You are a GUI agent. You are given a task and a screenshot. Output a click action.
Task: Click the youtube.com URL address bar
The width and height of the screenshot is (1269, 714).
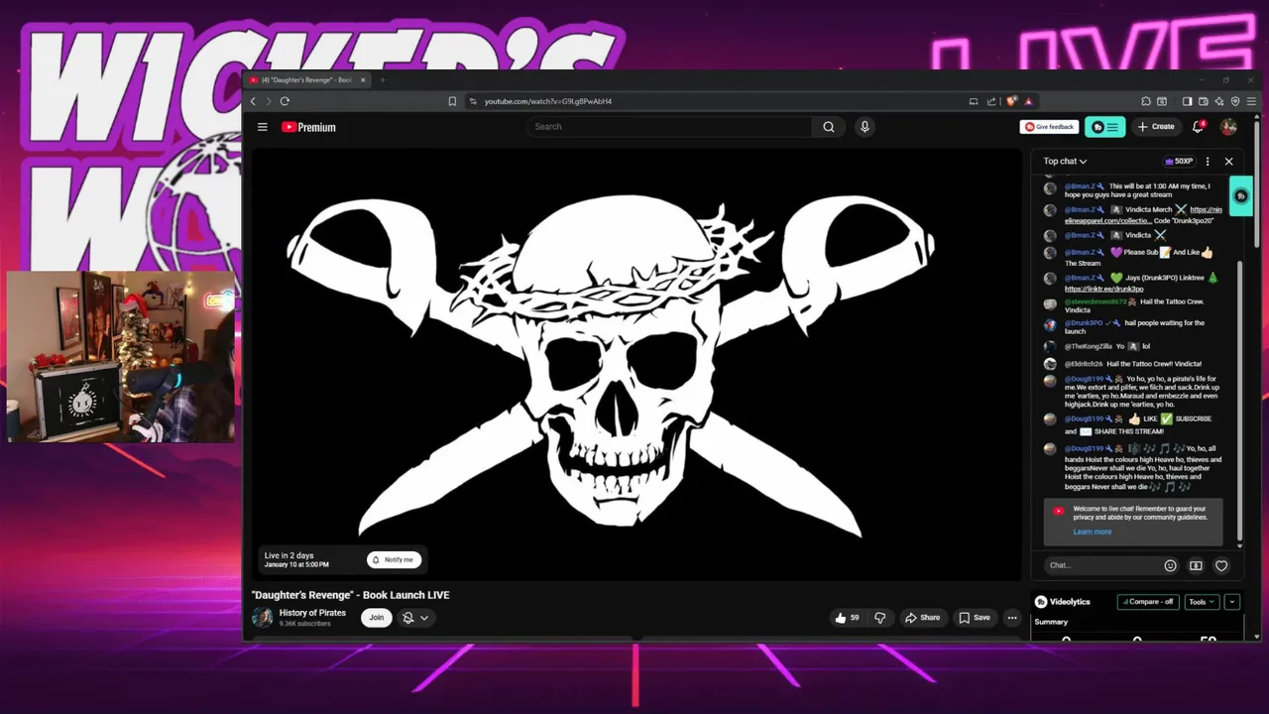547,101
